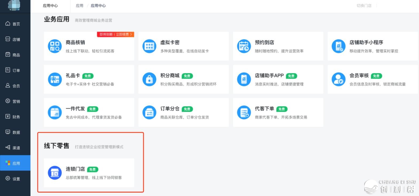Open 财务 menu item
Screen dimensions: 419x196
coord(15,117)
